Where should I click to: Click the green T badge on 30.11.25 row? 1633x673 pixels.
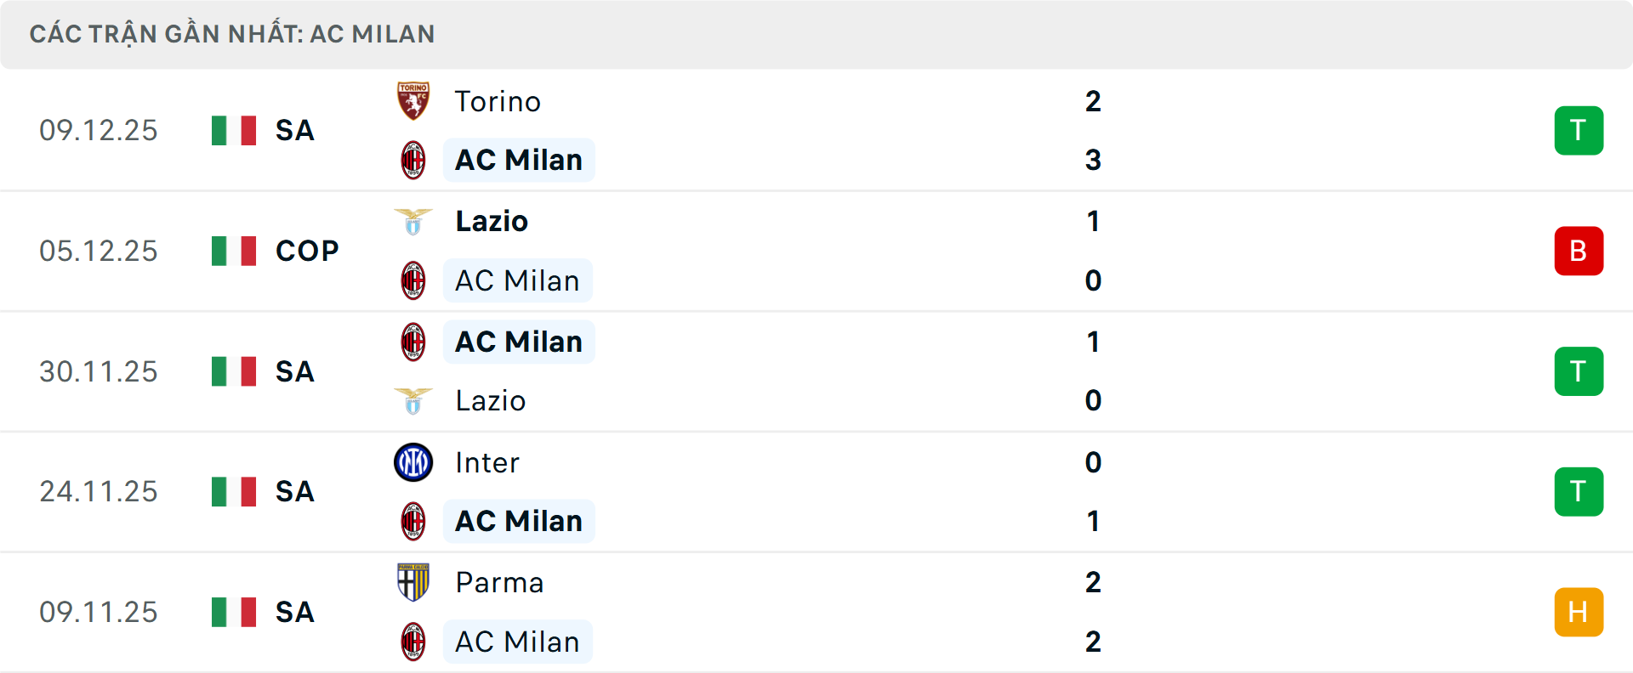click(x=1579, y=371)
